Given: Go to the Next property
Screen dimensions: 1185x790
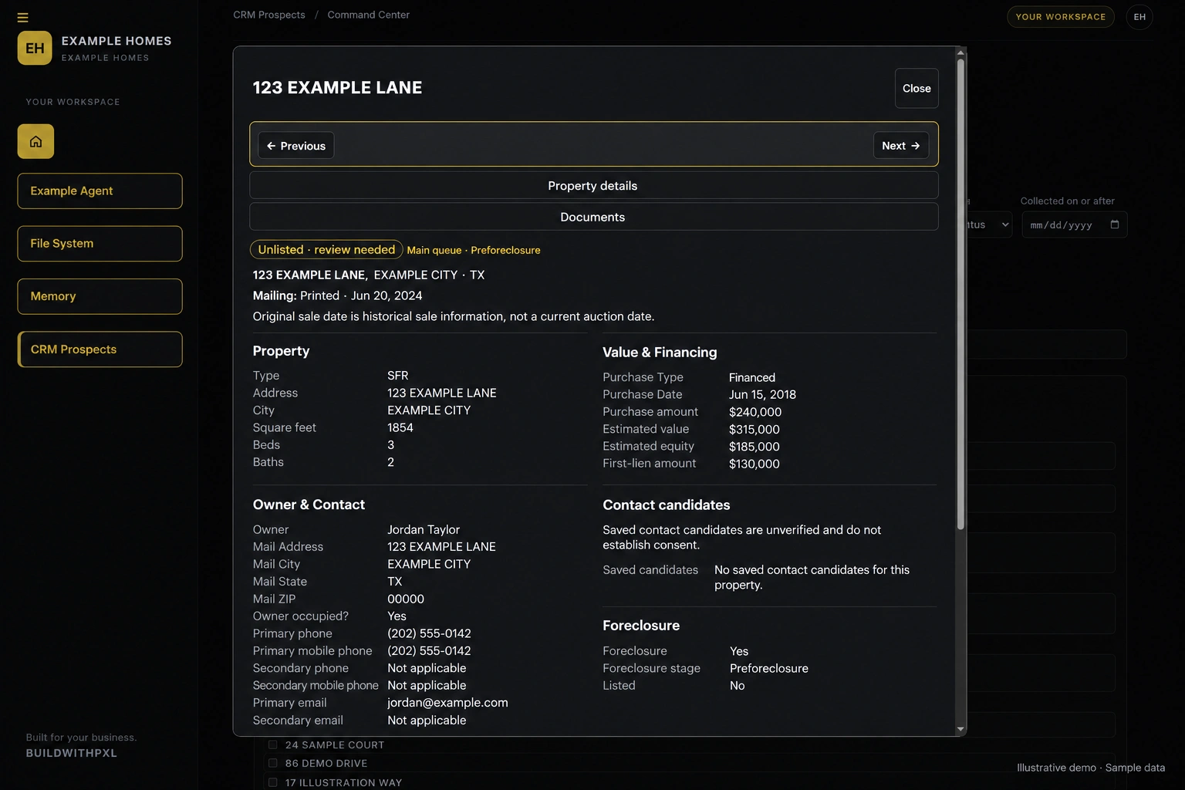Looking at the screenshot, I should pyautogui.click(x=900, y=145).
